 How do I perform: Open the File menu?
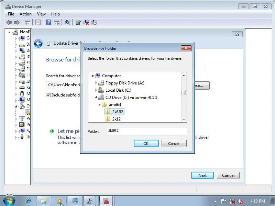[11, 14]
